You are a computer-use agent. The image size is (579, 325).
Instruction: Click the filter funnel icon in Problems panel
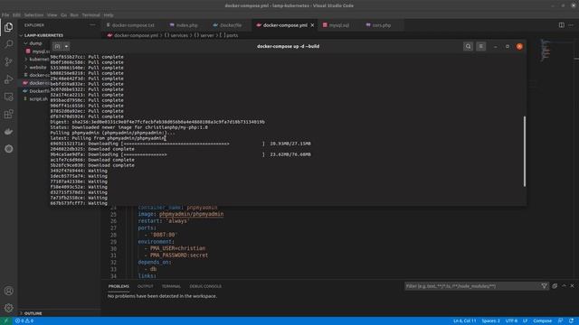[545, 286]
